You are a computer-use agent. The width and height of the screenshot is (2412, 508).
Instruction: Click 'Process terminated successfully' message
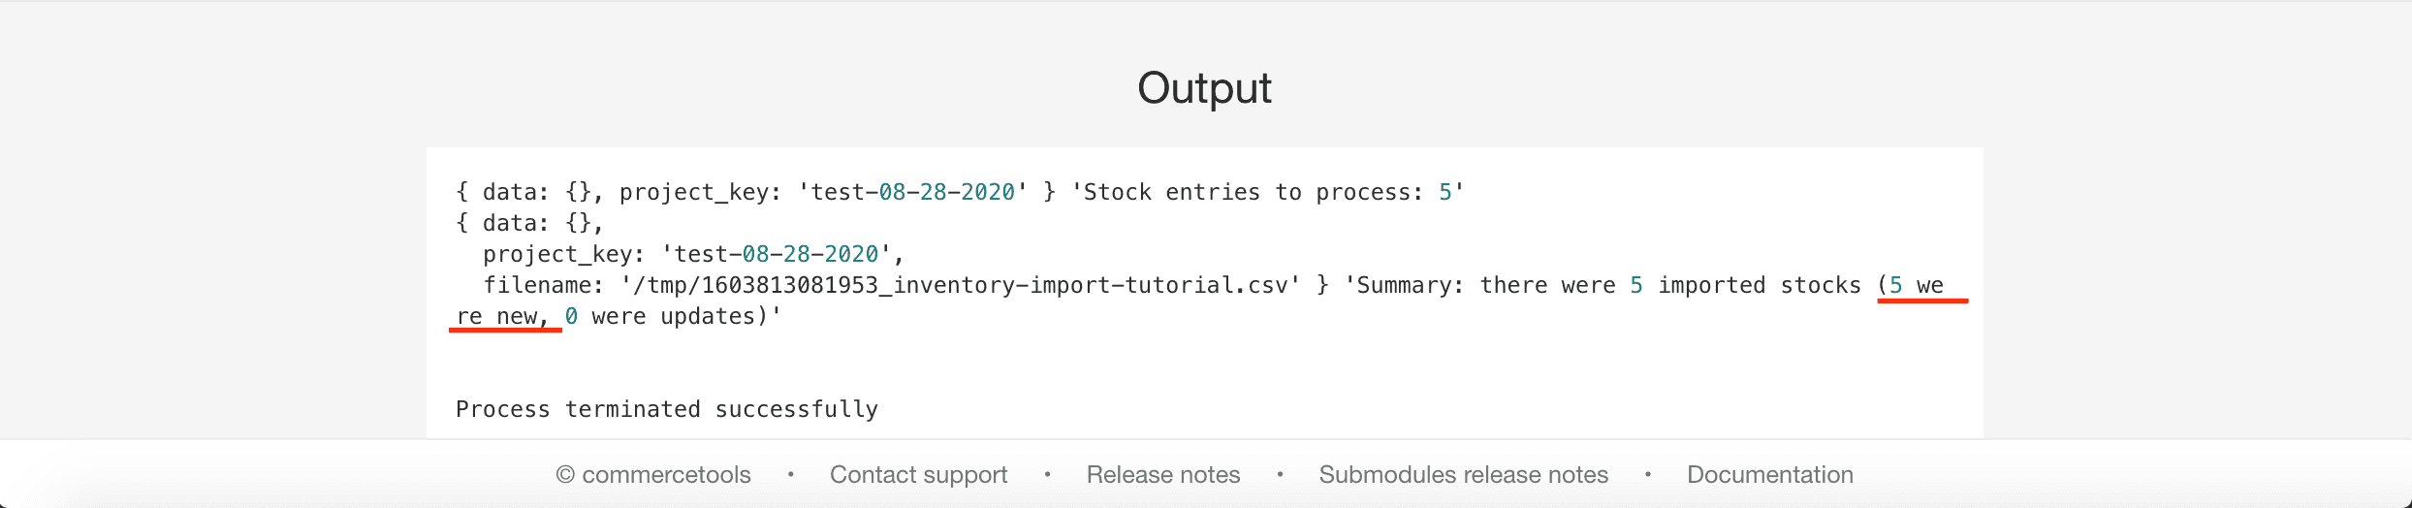pos(667,409)
